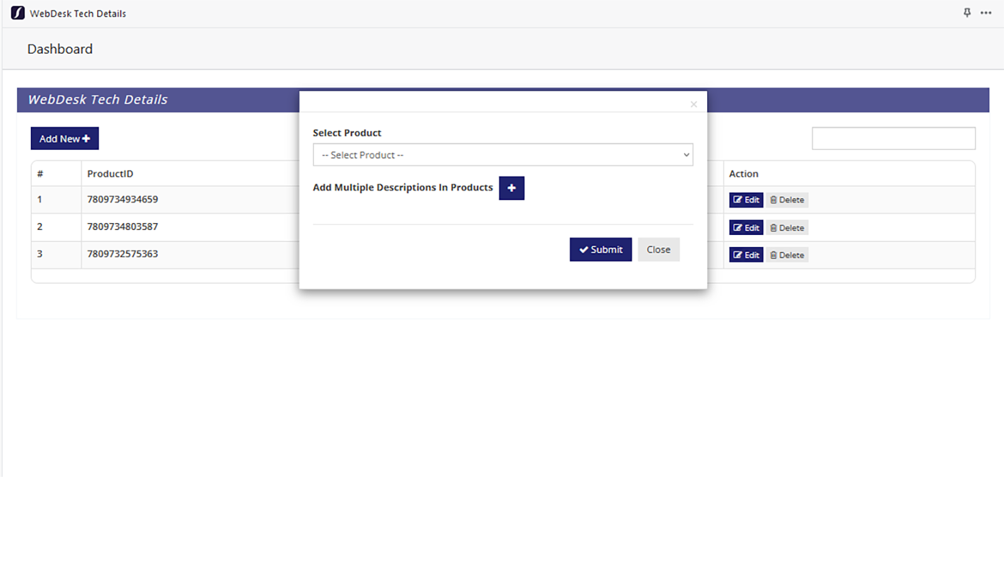Edit the row for product 7809734803587

pos(746,227)
